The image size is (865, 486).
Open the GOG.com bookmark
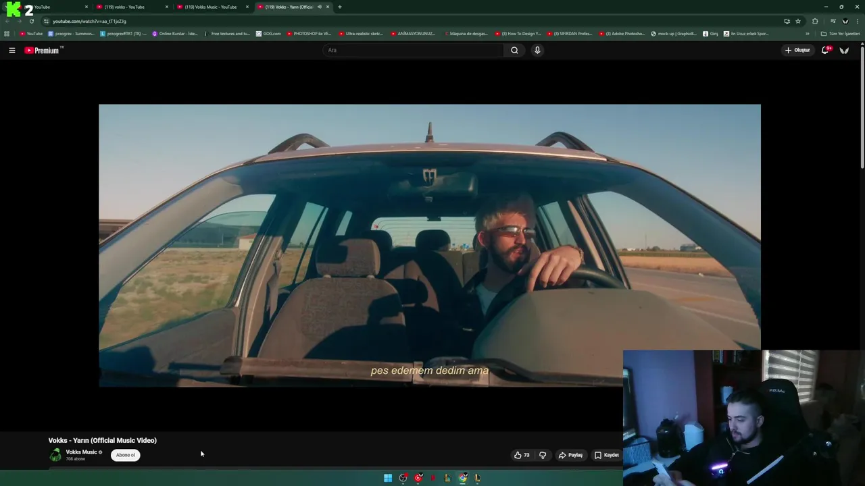pos(268,34)
